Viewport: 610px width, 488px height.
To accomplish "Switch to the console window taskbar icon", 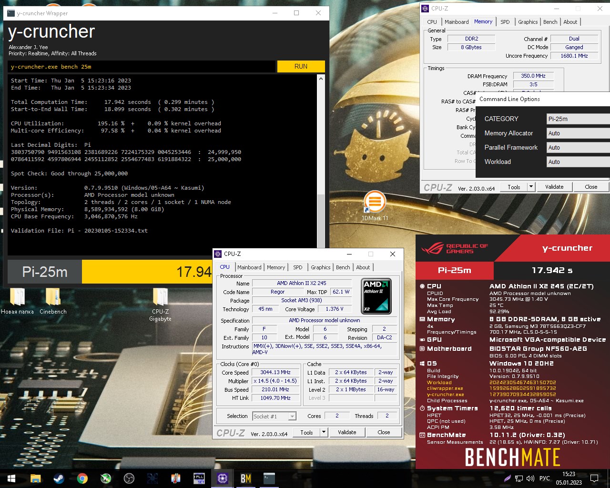I will tap(269, 478).
